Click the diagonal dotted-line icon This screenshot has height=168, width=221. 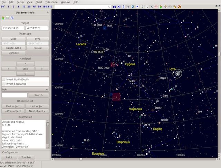pyautogui.click(x=147, y=7)
